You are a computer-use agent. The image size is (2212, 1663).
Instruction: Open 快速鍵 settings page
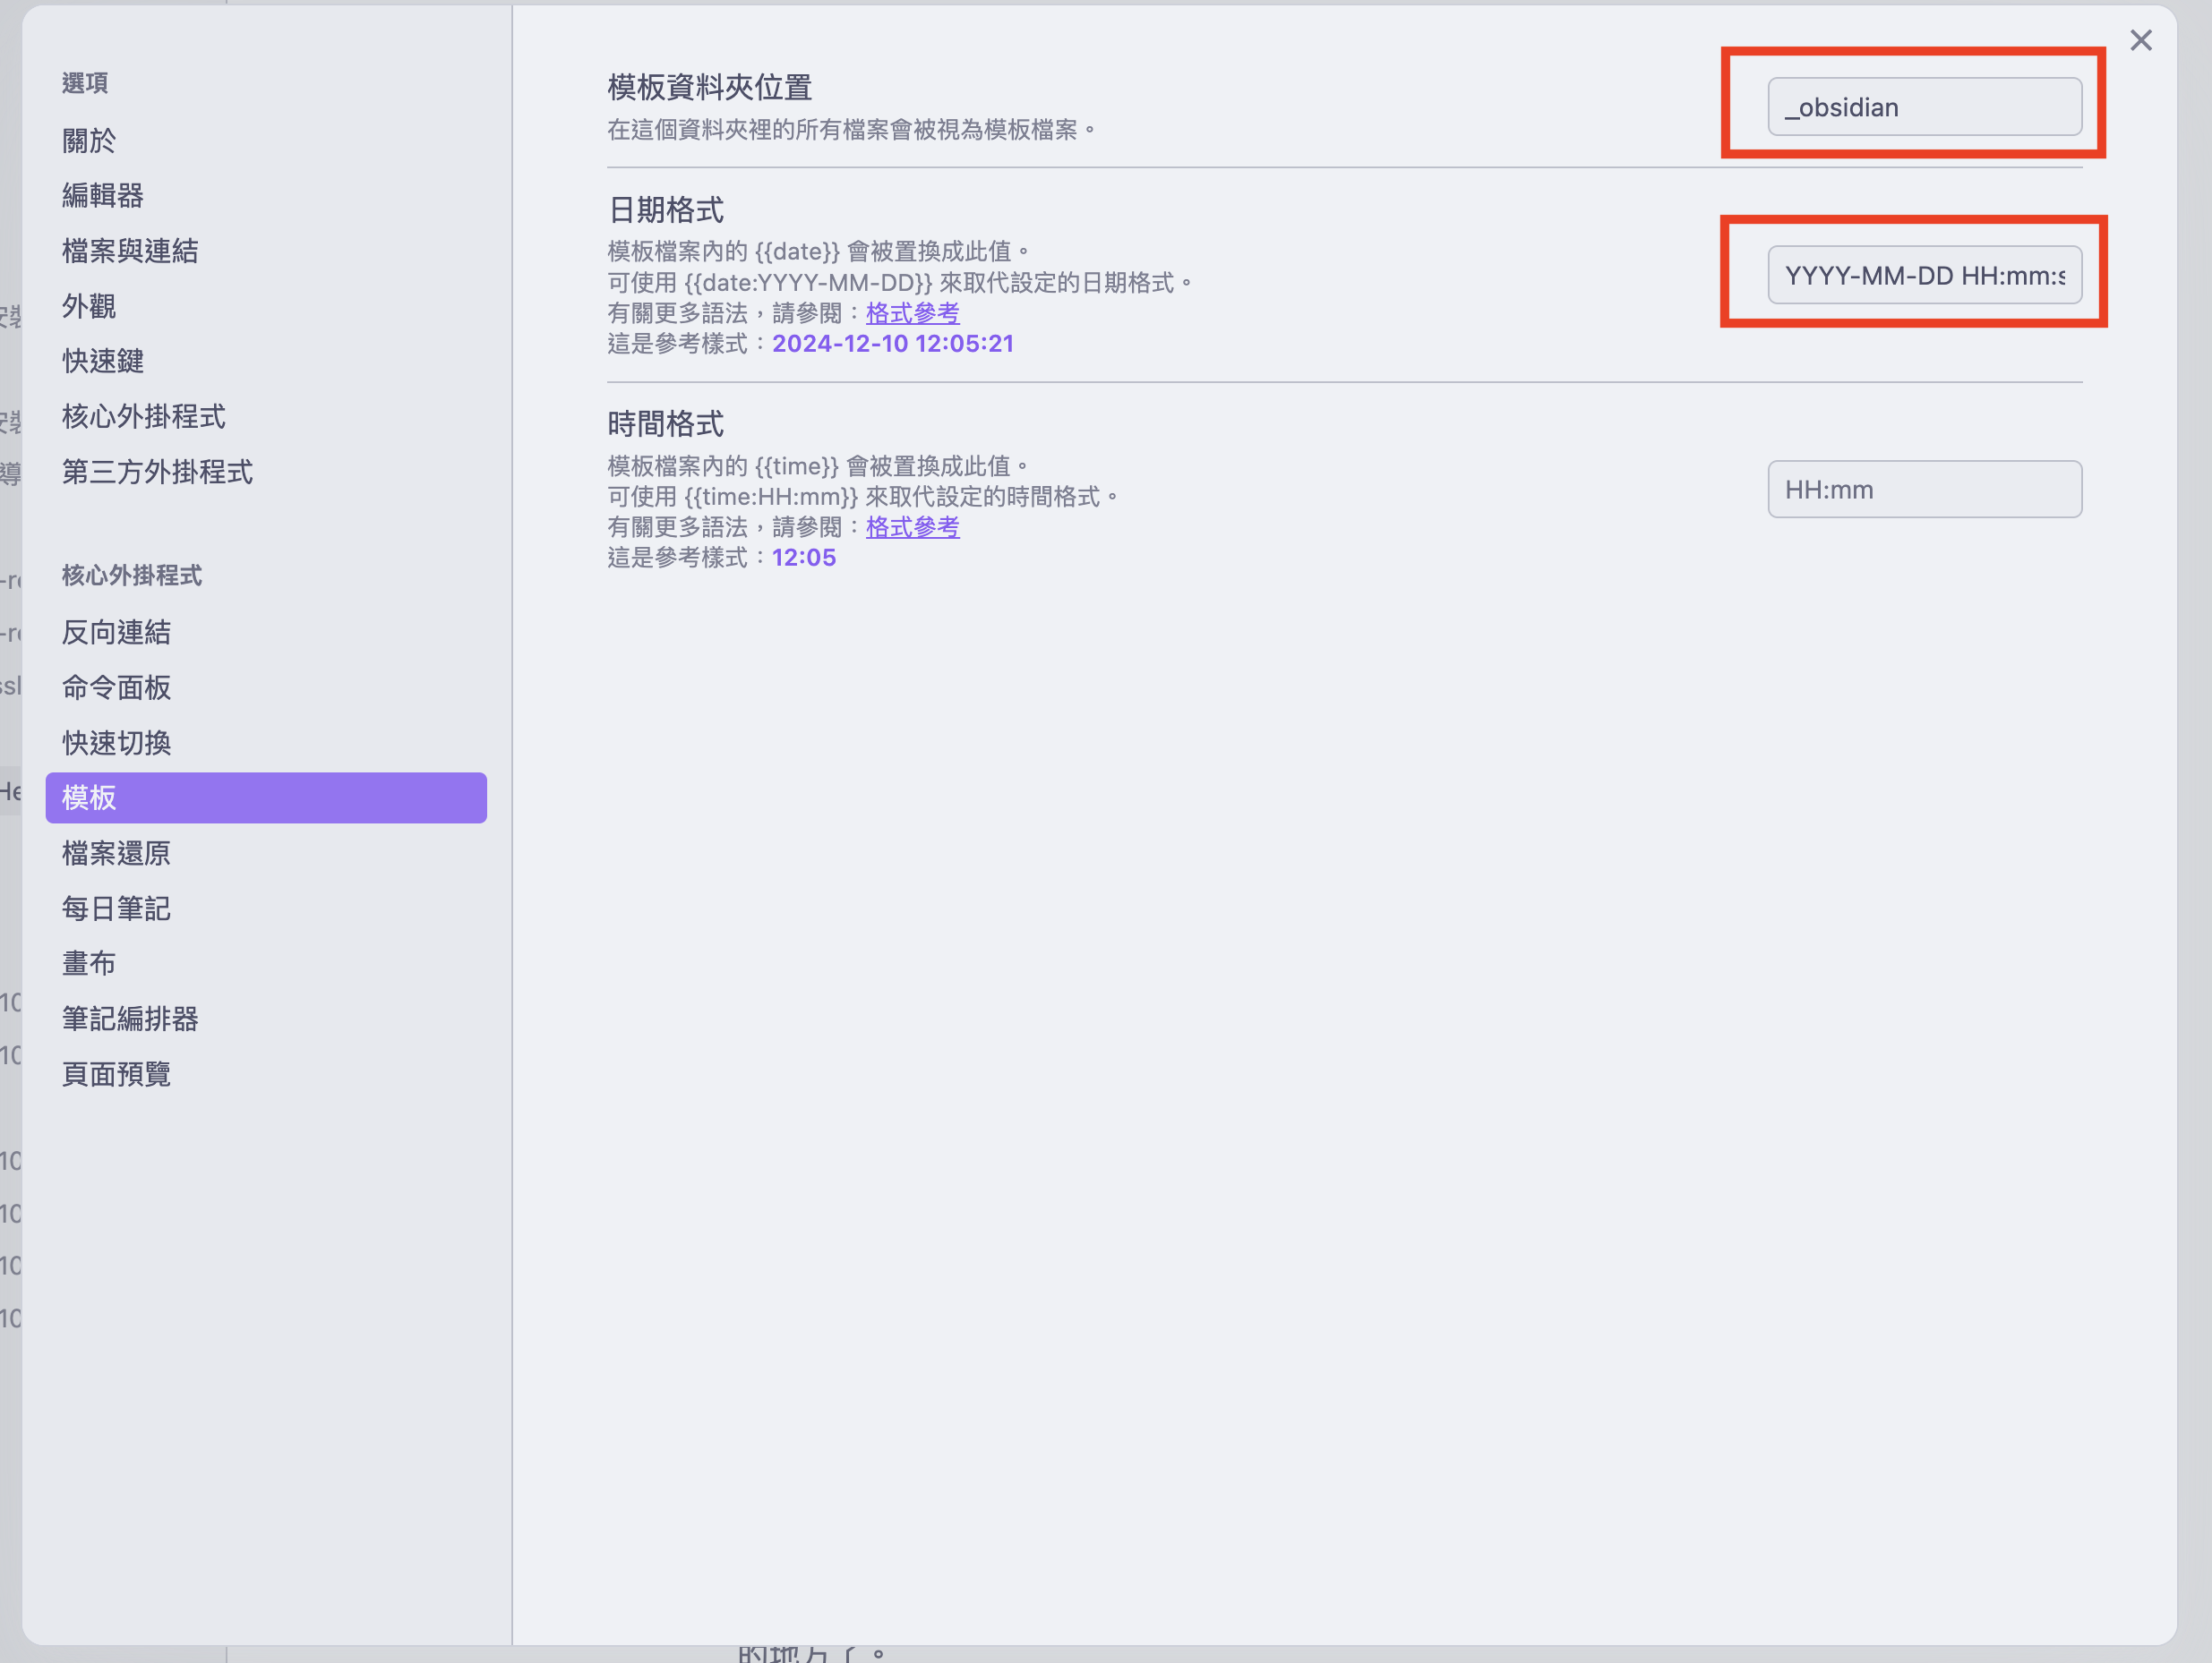(x=103, y=361)
